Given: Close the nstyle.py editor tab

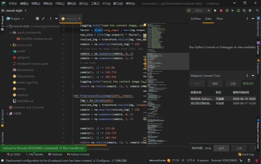Looking at the screenshot, I should (80, 18).
